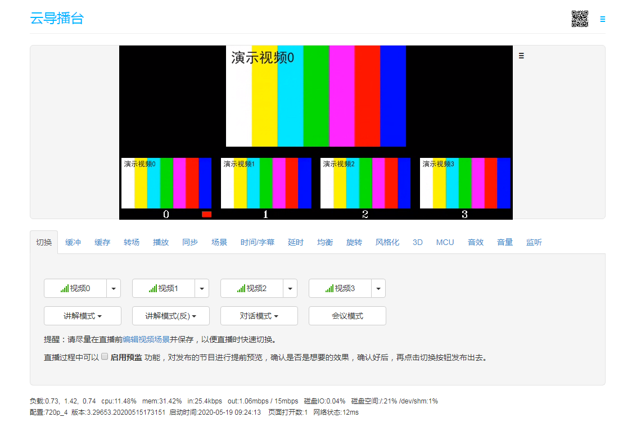Viewport: 623px width, 422px height.
Task: Click the 页面打开数:1 status text
Action: pyautogui.click(x=288, y=412)
